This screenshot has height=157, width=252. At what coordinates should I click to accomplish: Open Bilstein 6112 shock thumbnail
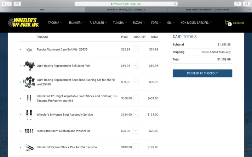(29, 98)
